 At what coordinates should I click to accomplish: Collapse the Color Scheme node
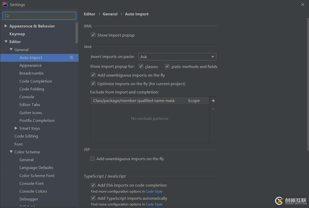pos(11,152)
